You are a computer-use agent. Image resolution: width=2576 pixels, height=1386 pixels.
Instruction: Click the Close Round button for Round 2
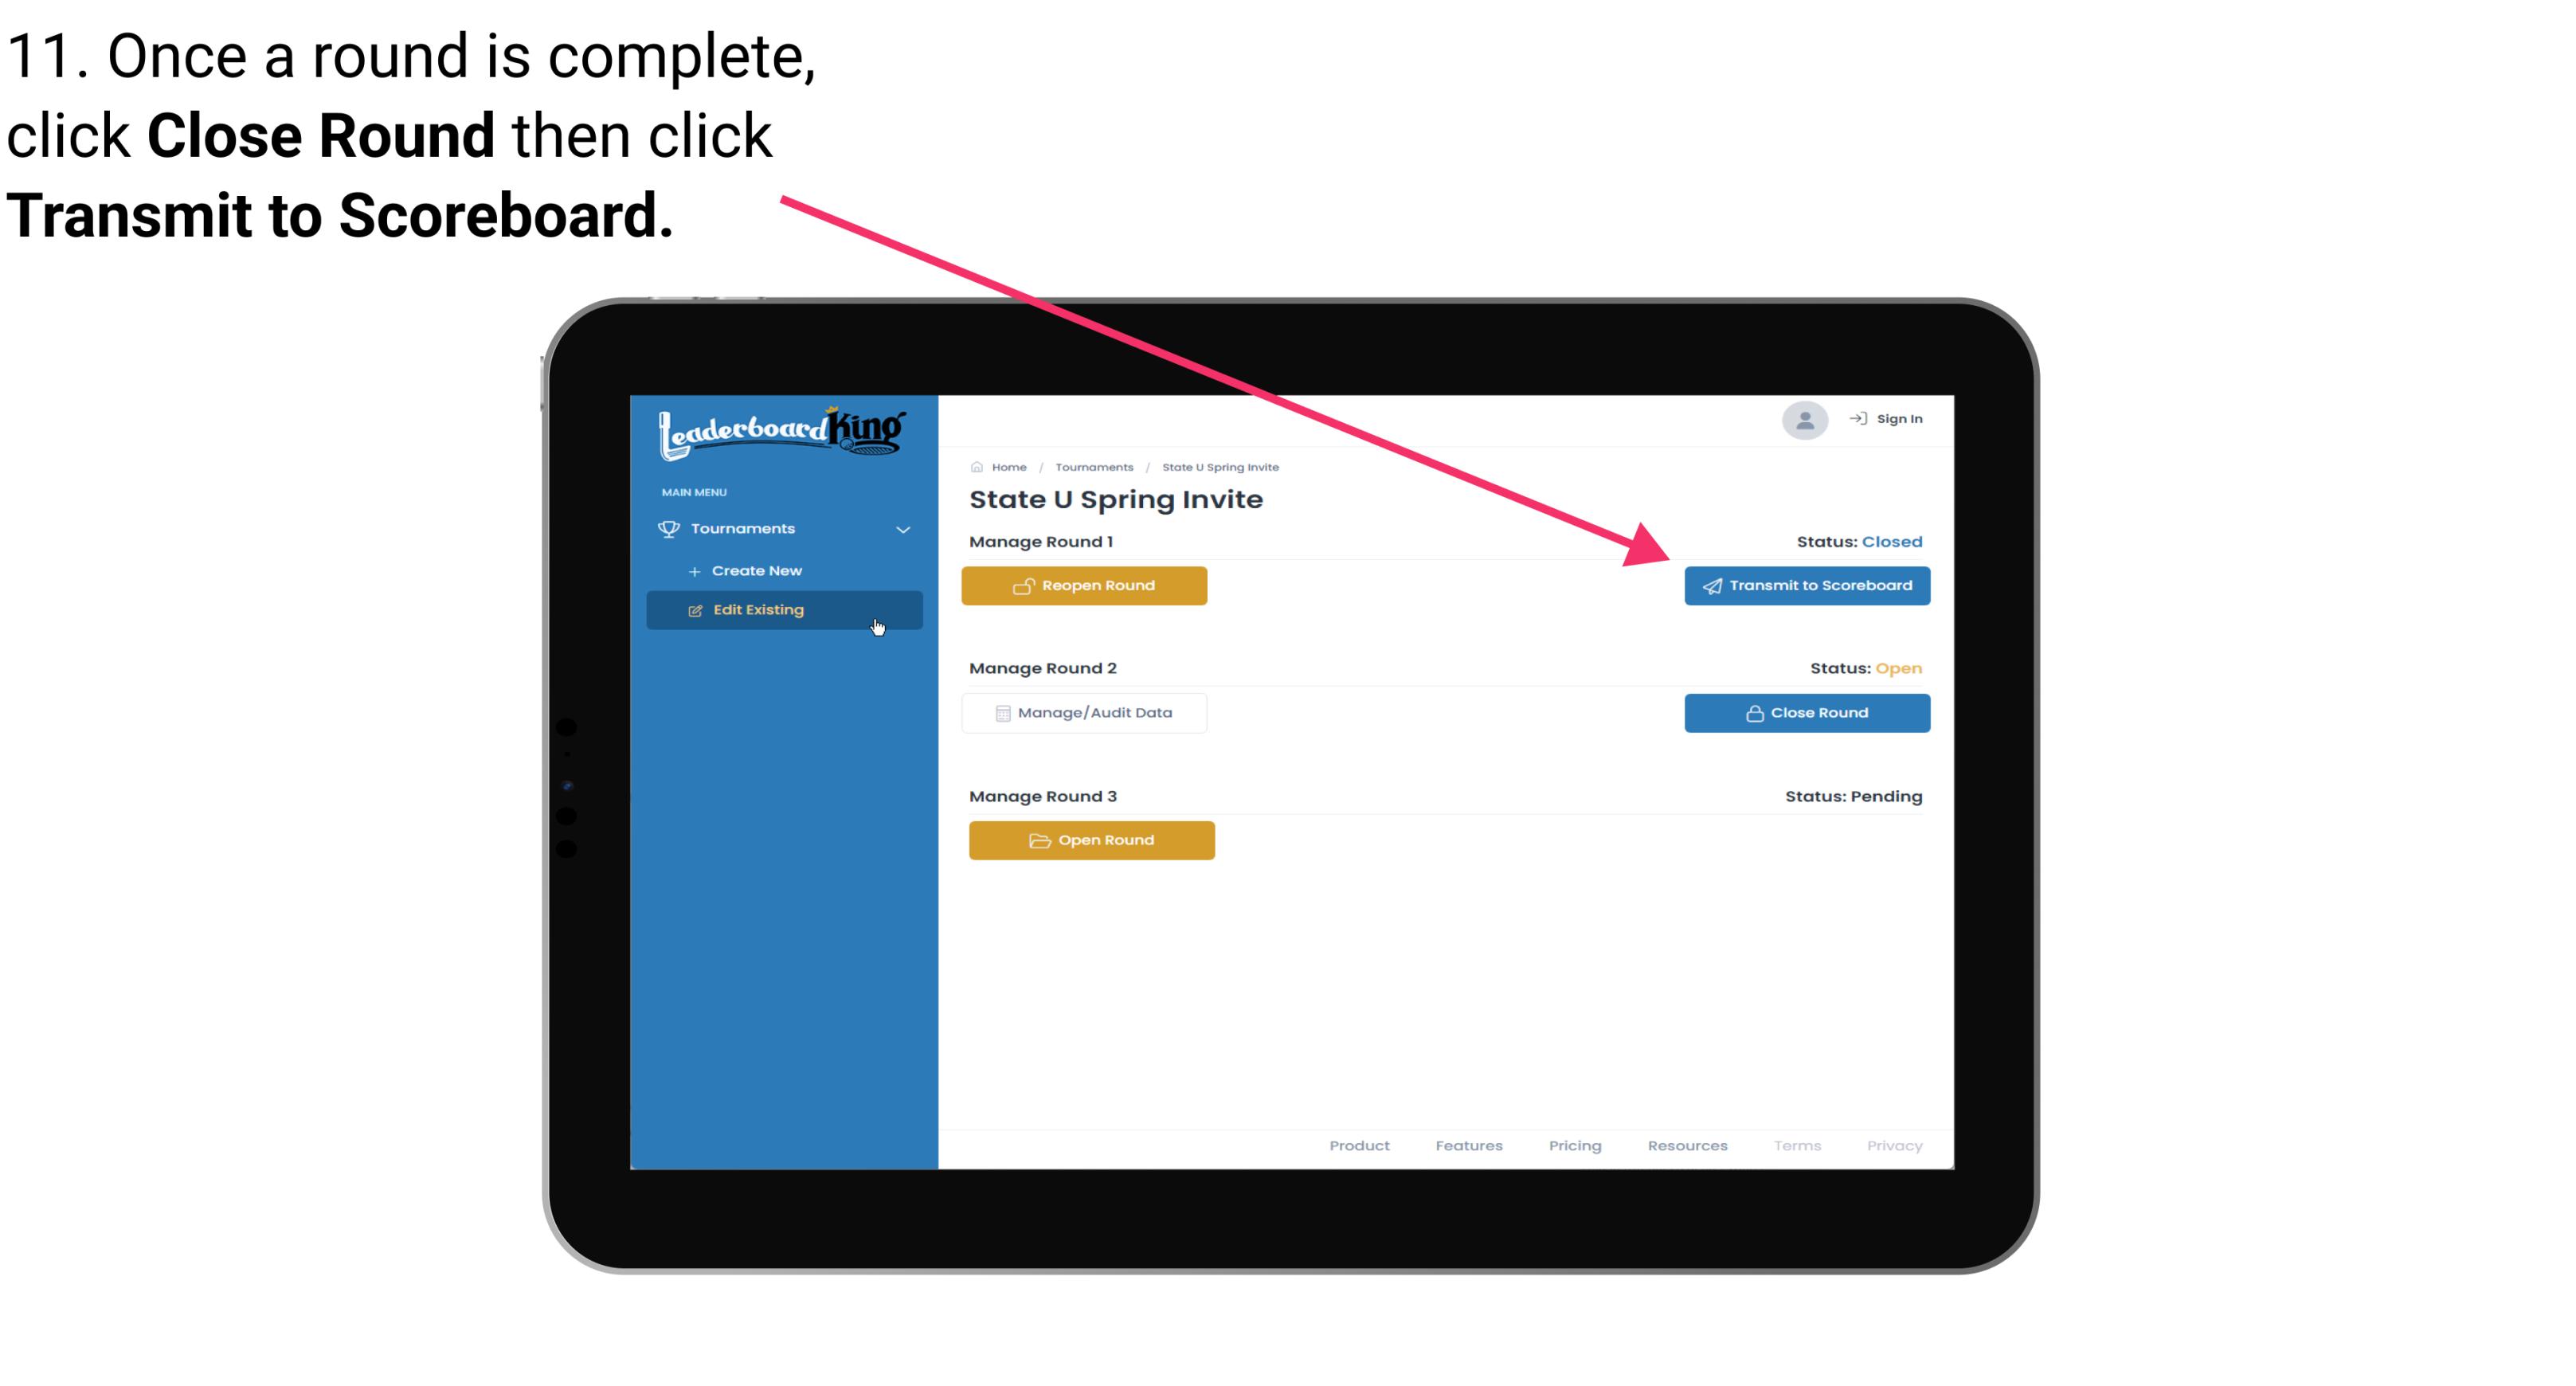pyautogui.click(x=1807, y=712)
